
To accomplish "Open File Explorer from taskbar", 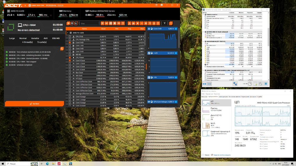I will coord(53,164).
